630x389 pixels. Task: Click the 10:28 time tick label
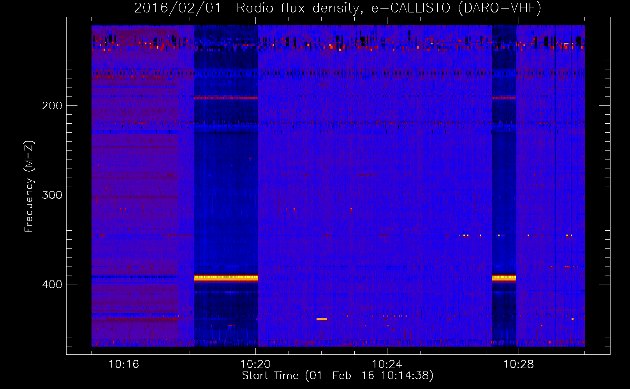pyautogui.click(x=519, y=364)
